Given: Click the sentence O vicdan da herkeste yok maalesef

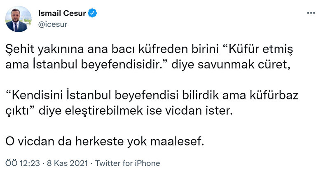Looking at the screenshot, I should 105,141.
